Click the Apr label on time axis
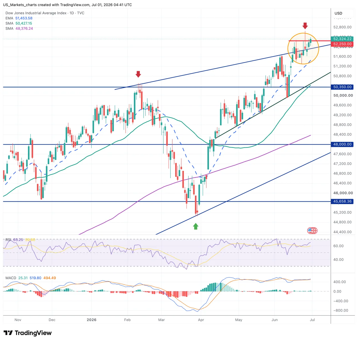Viewport: 358px width, 342px height. click(201, 320)
